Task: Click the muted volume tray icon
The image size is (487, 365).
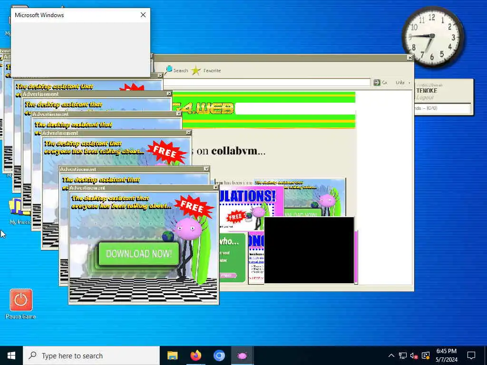Action: tap(414, 355)
